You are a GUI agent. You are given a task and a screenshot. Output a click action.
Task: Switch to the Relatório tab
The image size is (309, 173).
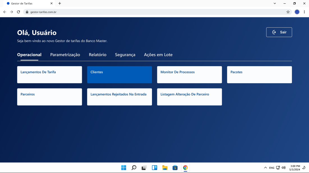(x=98, y=55)
